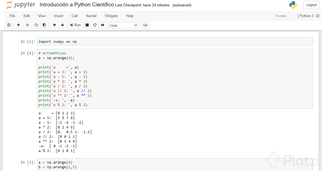Open the command palette keyboard icon

(145, 25)
